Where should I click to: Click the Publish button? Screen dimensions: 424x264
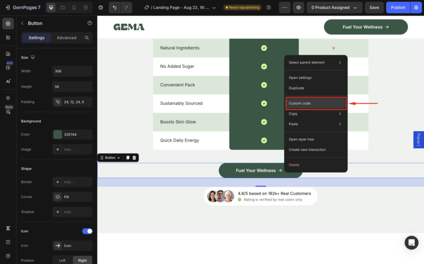[397, 8]
